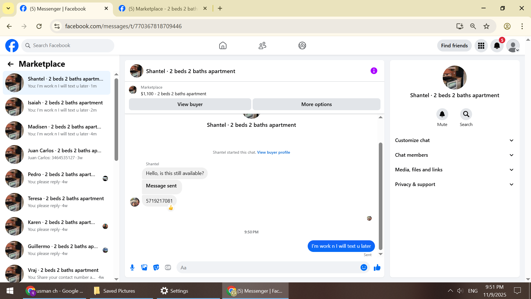Open the $1,100 listing title link
The width and height of the screenshot is (531, 299).
tap(173, 94)
